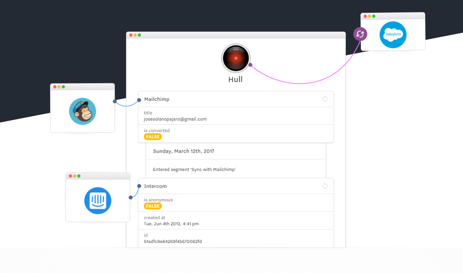Click the blue dot on the Mailchimp window edge
463x273 pixels.
pos(115,102)
